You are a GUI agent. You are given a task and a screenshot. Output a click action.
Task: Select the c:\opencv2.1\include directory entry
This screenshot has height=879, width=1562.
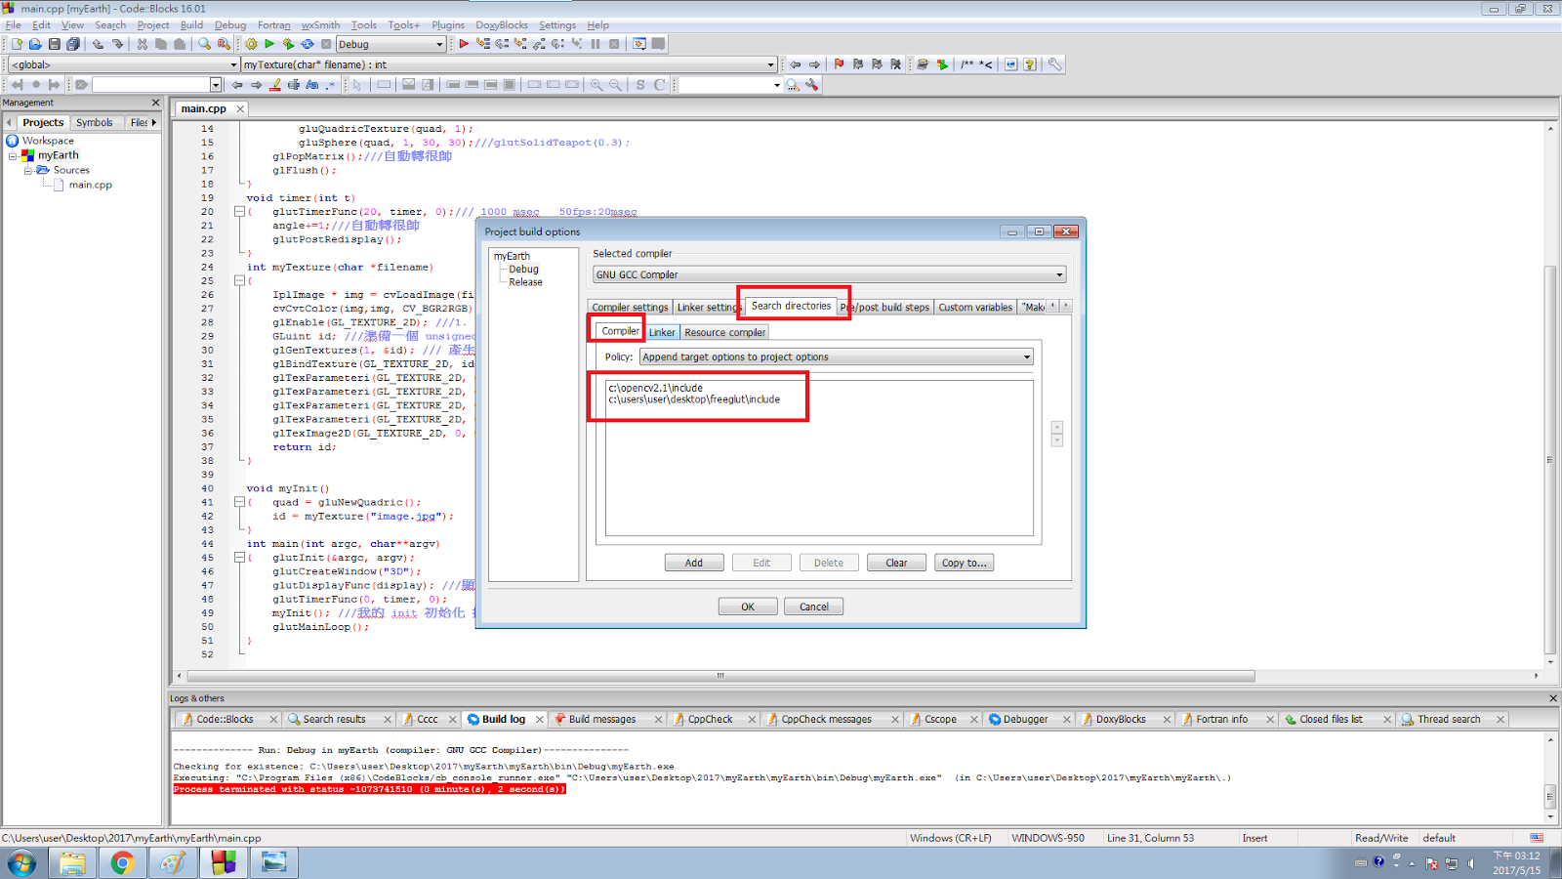coord(655,388)
